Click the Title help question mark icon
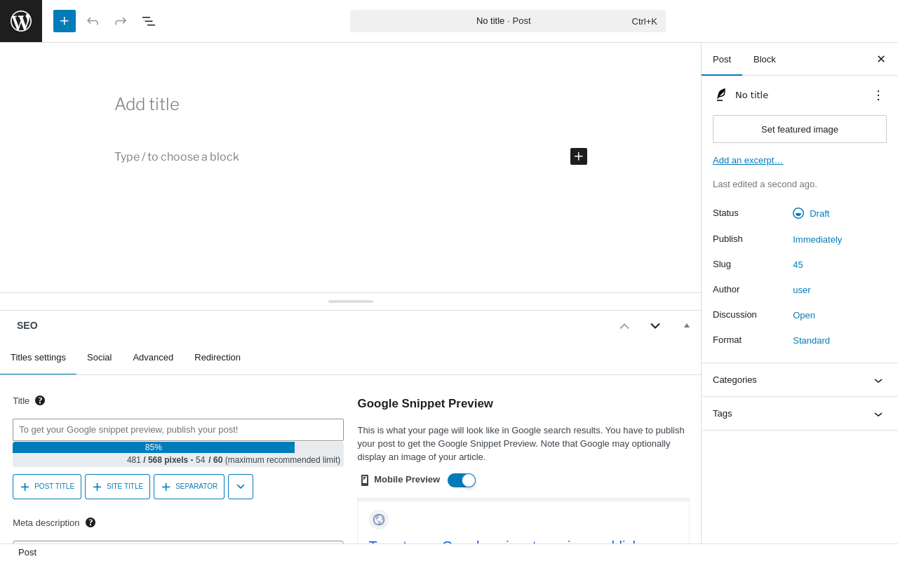 40,400
